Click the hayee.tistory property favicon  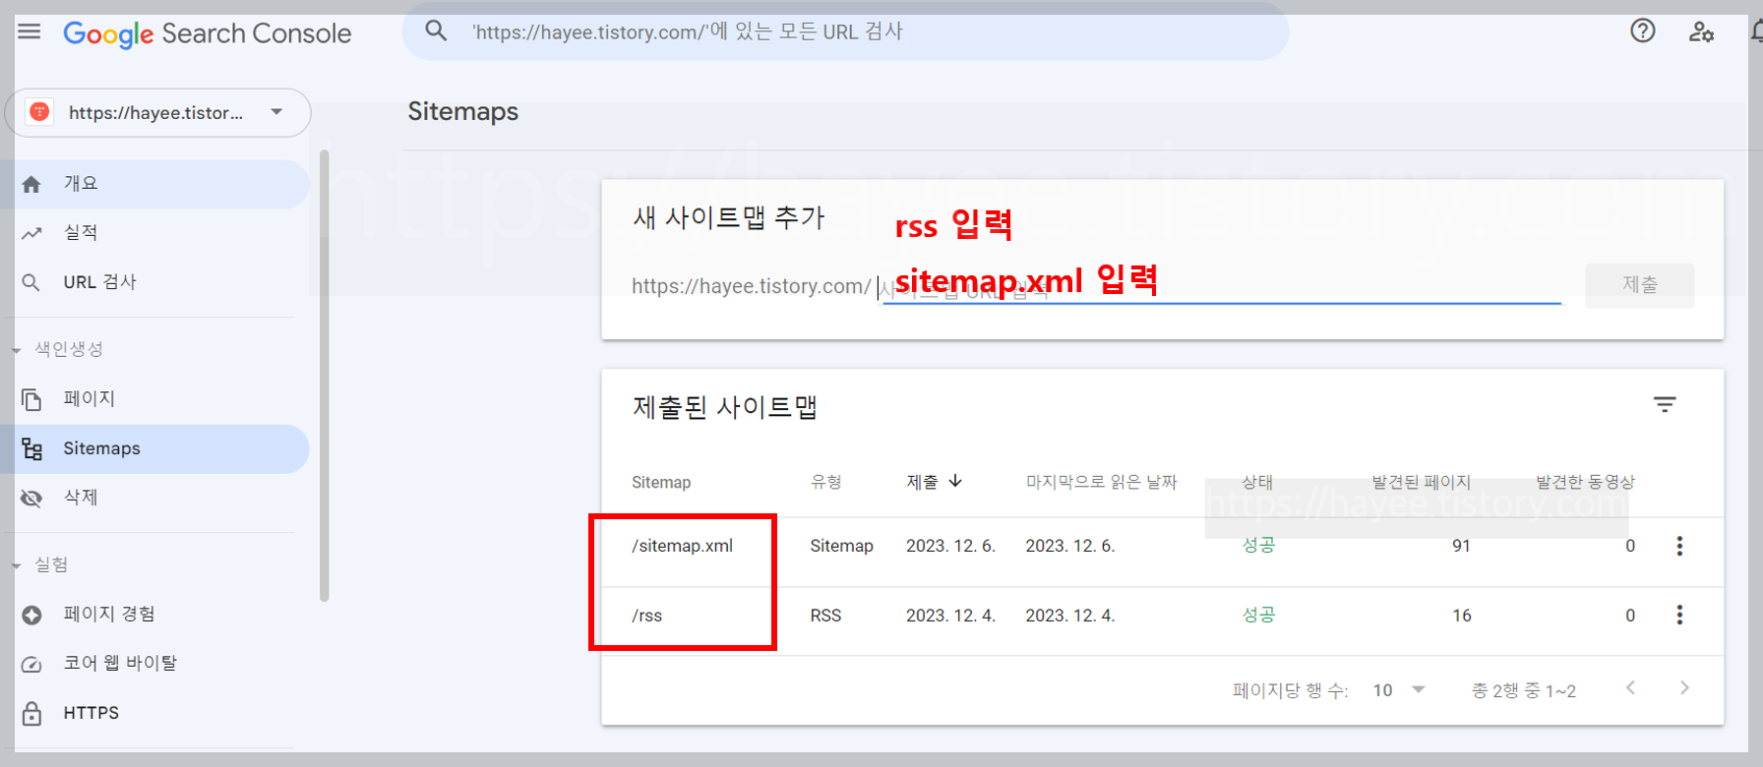(39, 112)
